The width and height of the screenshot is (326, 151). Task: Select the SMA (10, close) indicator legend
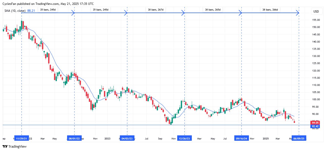[x=15, y=11]
